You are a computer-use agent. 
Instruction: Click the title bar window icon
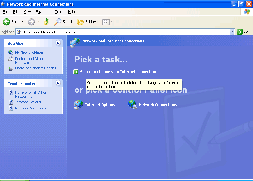(3, 4)
